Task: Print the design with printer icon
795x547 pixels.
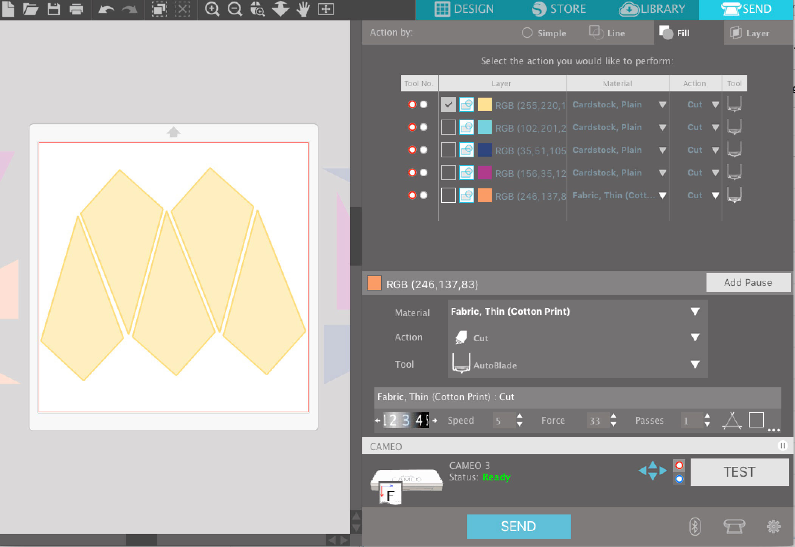Action: [x=76, y=9]
